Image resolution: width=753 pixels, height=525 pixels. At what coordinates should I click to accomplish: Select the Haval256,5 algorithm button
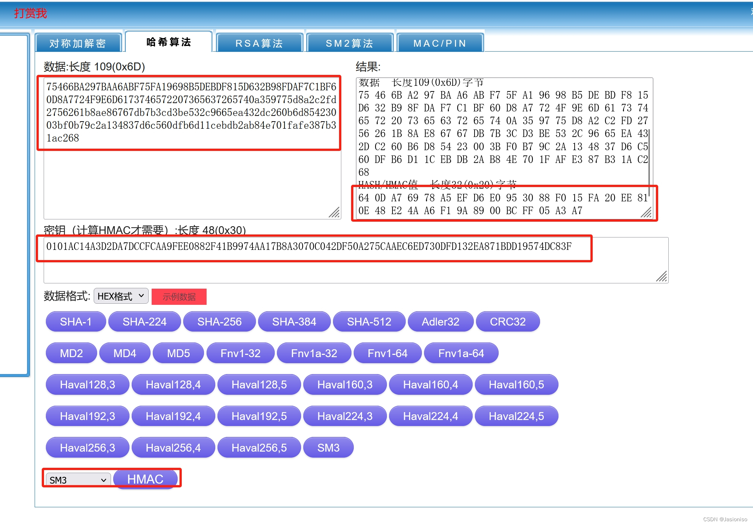pyautogui.click(x=259, y=447)
